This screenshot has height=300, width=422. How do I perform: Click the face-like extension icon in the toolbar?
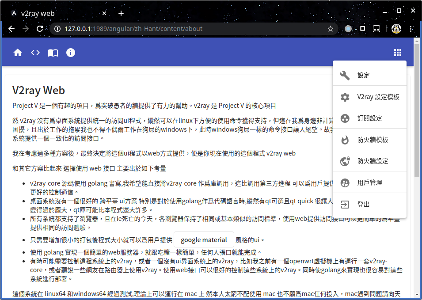pos(376,29)
